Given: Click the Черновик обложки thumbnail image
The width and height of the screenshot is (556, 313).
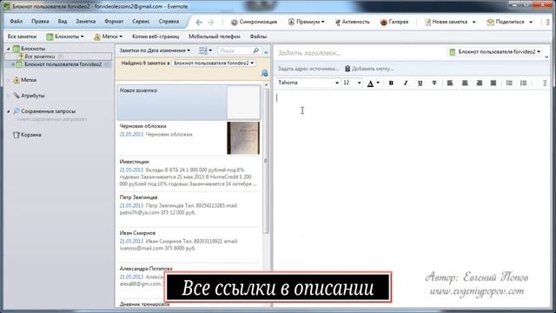Looking at the screenshot, I should (x=243, y=138).
